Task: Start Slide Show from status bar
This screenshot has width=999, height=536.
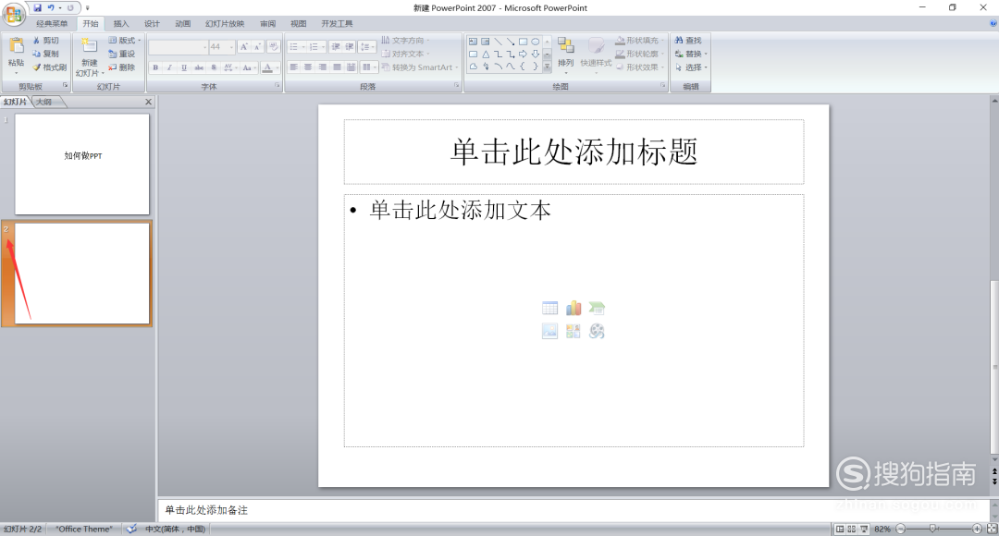Action: pyautogui.click(x=864, y=529)
